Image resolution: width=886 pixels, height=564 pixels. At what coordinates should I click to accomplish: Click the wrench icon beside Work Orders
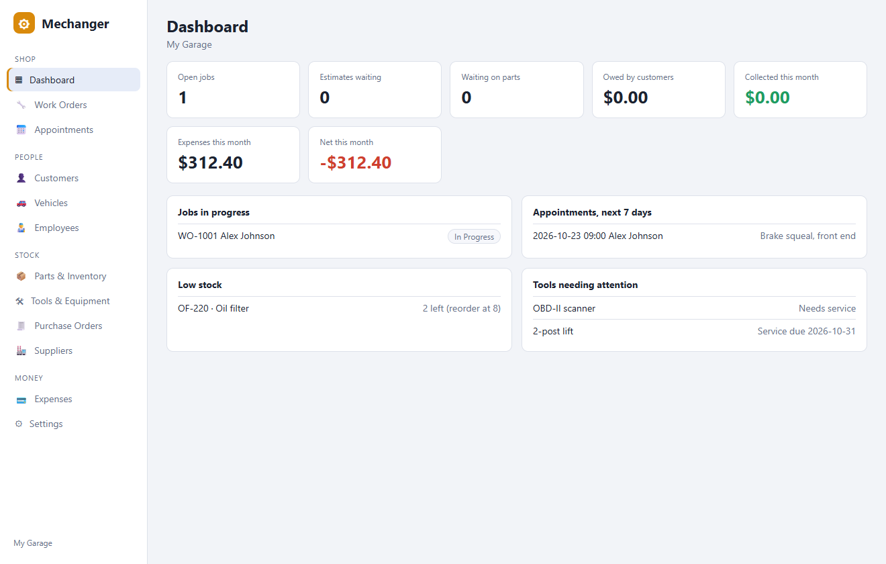tap(21, 105)
